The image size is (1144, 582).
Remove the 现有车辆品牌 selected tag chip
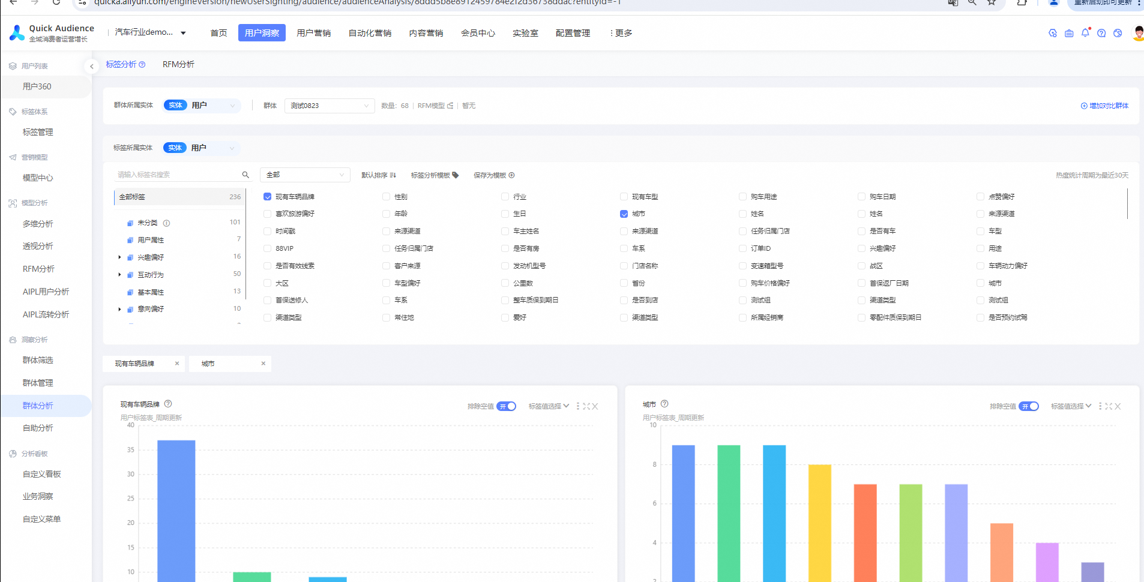pyautogui.click(x=177, y=364)
